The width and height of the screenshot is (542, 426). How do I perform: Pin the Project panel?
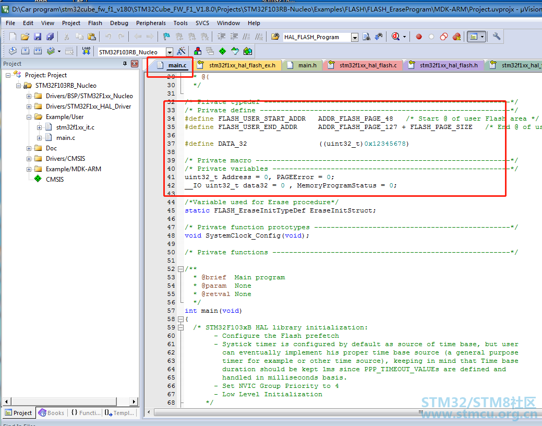[x=125, y=64]
